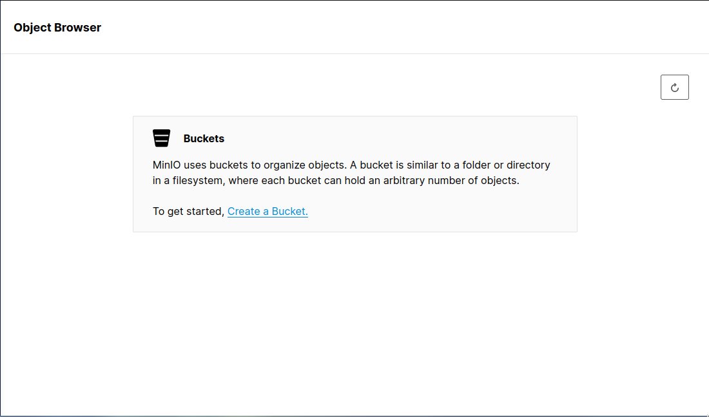The width and height of the screenshot is (709, 417).
Task: Click the black bucket icon
Action: tap(162, 138)
